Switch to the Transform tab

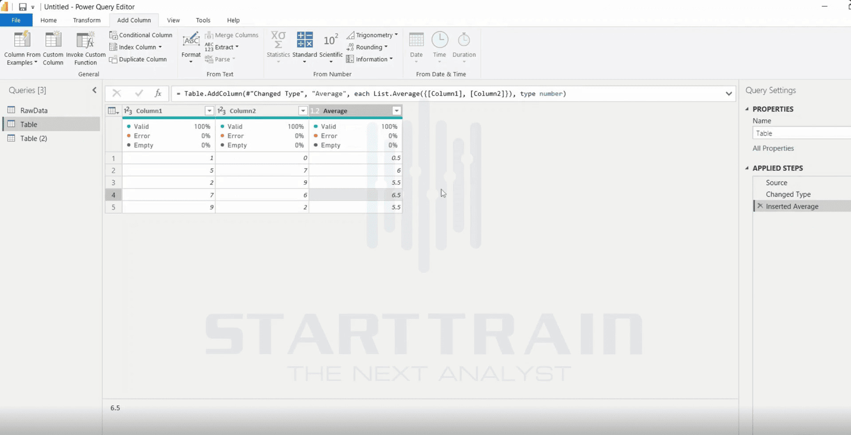point(86,20)
